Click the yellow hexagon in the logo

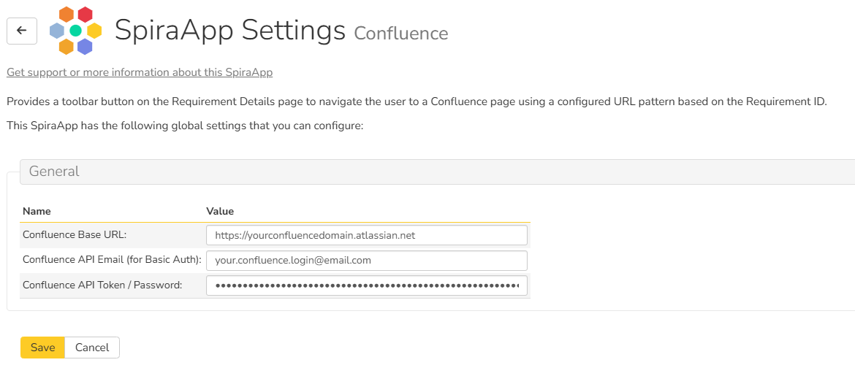94,31
